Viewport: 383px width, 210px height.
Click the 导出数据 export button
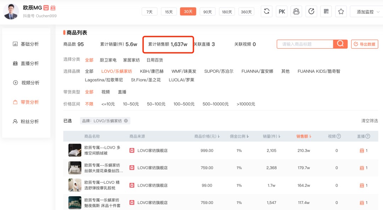pyautogui.click(x=365, y=44)
